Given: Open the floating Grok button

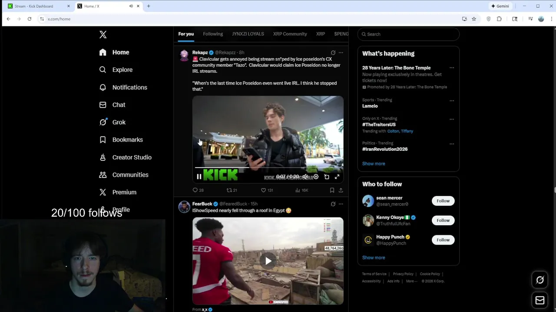Looking at the screenshot, I should (540, 280).
